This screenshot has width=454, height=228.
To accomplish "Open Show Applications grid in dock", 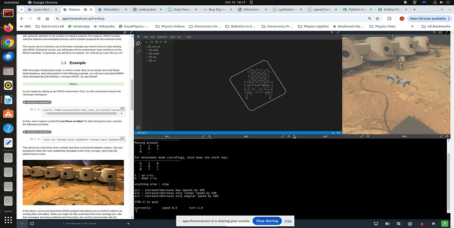I will [x=8, y=220].
